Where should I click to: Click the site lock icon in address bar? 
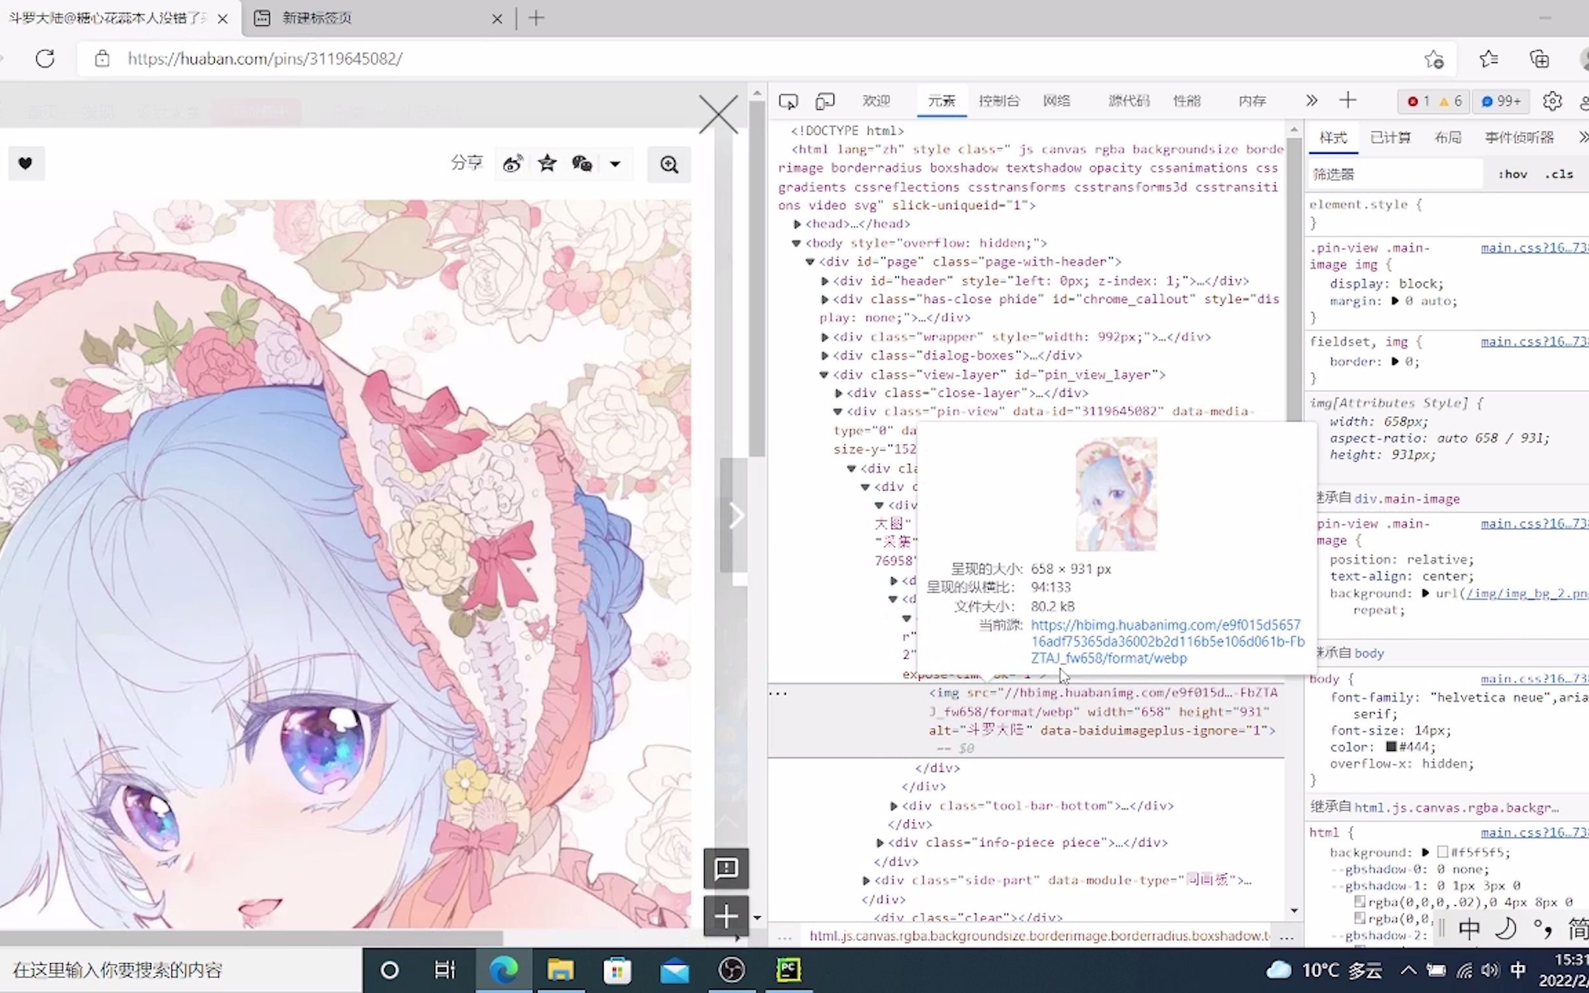tap(102, 58)
